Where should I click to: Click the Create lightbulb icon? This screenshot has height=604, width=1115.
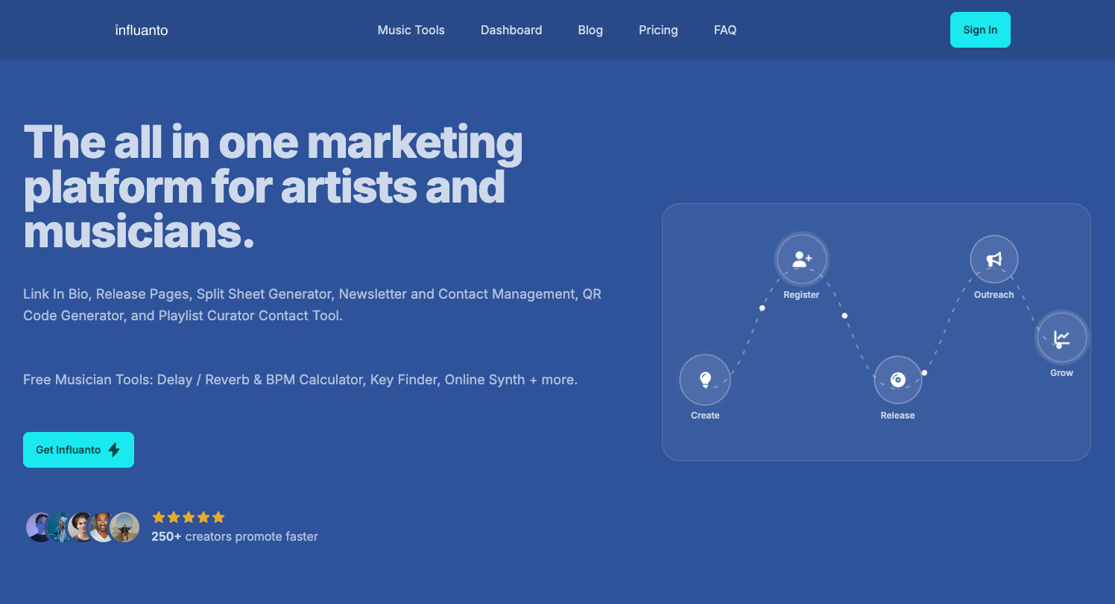click(705, 380)
